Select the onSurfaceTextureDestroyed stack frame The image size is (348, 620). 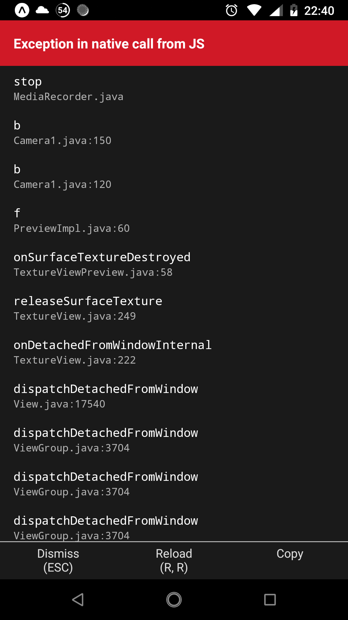(102, 264)
